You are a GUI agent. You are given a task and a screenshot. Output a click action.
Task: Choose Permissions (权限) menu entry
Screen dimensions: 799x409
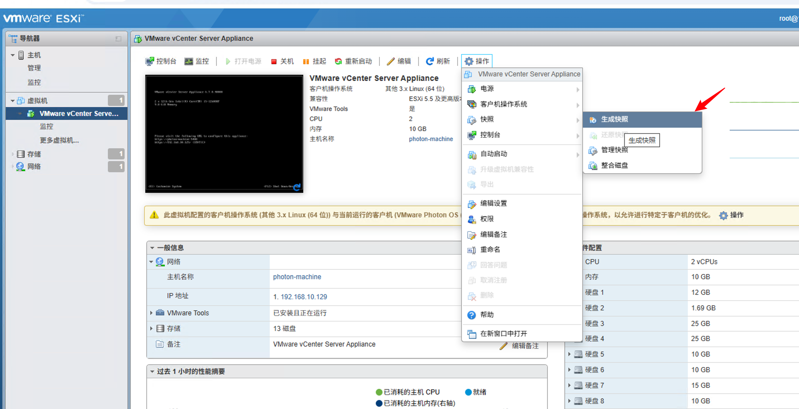coord(522,219)
